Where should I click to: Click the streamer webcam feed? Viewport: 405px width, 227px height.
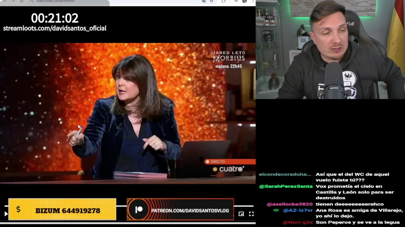coord(330,49)
